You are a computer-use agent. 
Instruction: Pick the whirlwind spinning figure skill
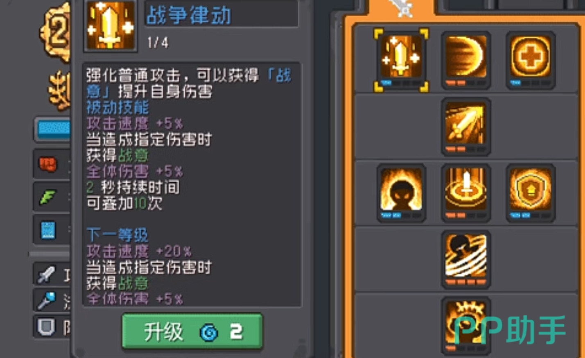(x=465, y=259)
